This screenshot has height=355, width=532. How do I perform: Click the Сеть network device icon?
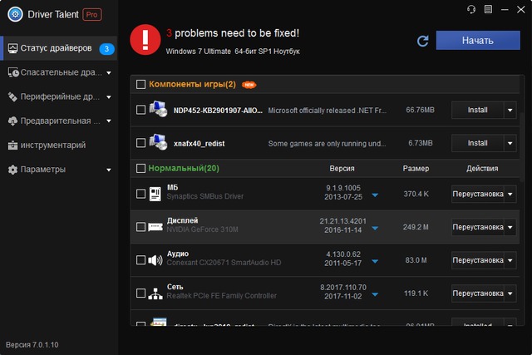click(155, 293)
